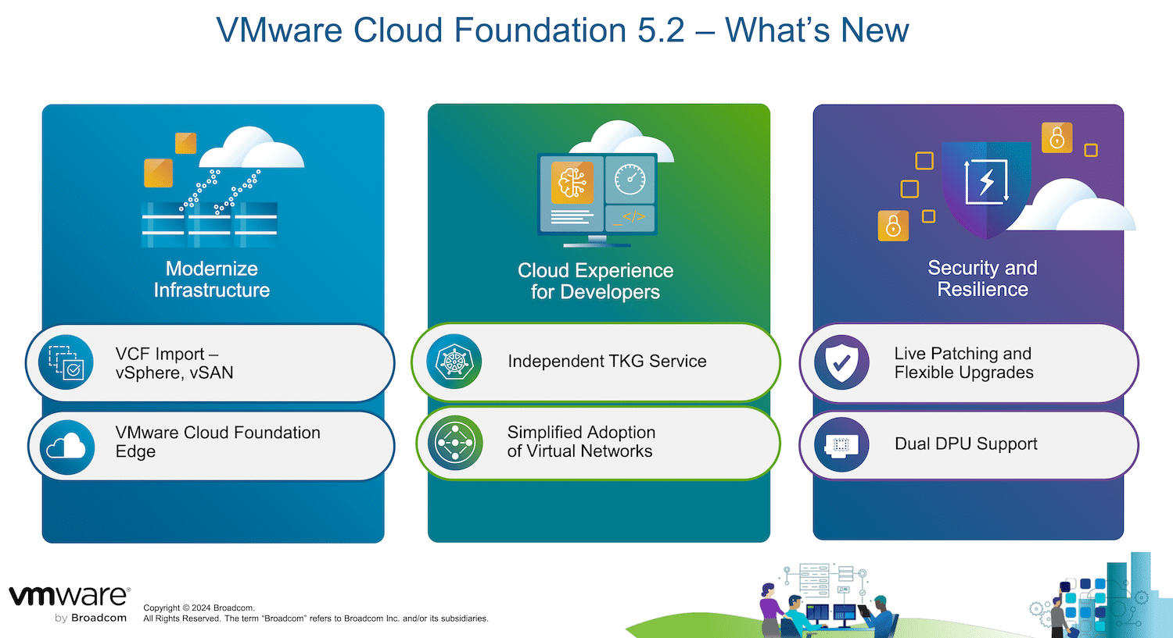Screen dimensions: 1173x638
Task: Click the Security and Resilience heading
Action: pyautogui.click(x=983, y=279)
